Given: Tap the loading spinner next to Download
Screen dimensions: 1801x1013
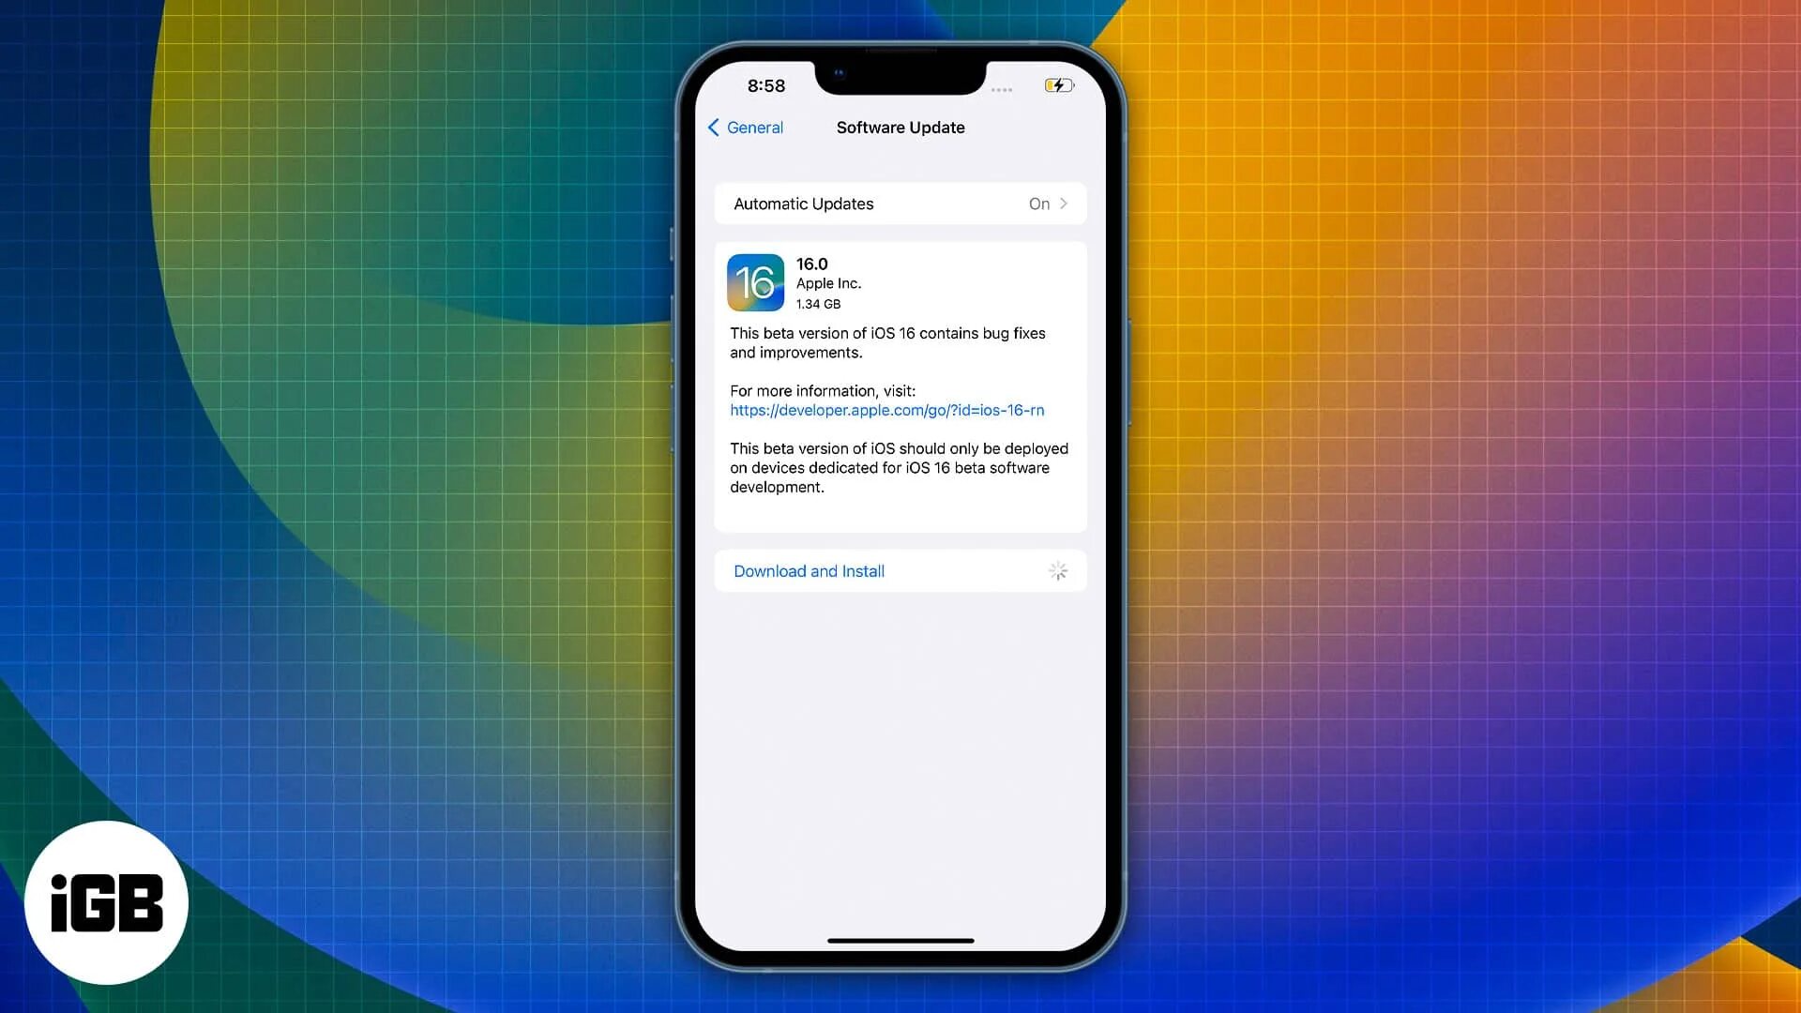Looking at the screenshot, I should 1056,570.
